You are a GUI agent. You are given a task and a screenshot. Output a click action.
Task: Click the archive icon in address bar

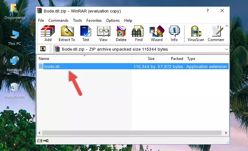click(57, 49)
